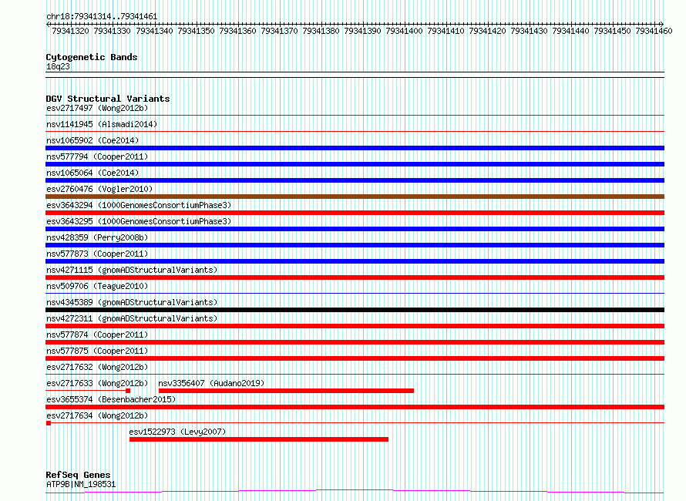This screenshot has height=501, width=686.
Task: Click the blue bar under esv3643295
Action: click(355, 229)
